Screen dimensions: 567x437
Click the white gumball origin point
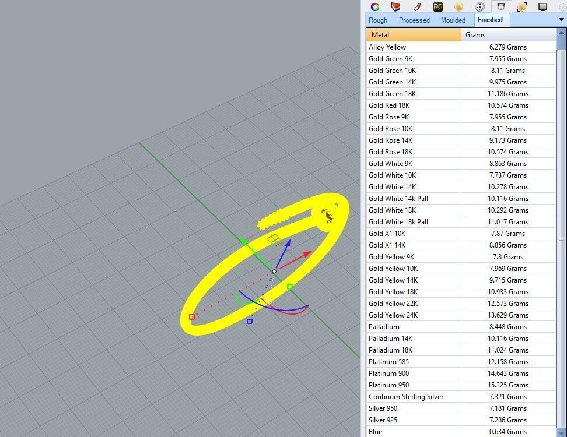tap(274, 271)
